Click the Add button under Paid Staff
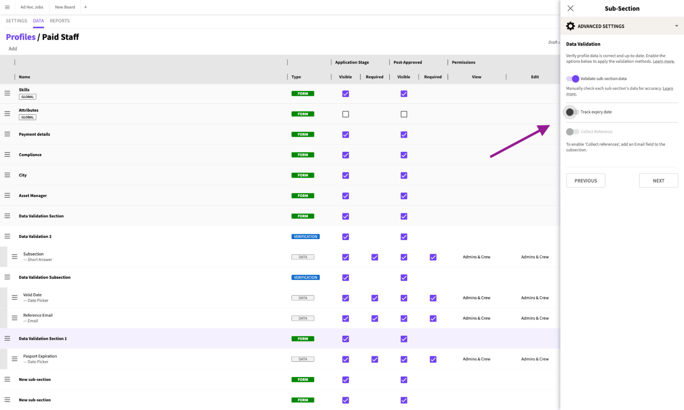This screenshot has height=410, width=684. [13, 49]
